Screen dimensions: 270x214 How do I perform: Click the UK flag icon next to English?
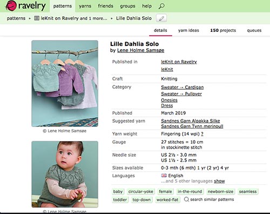click(x=164, y=176)
